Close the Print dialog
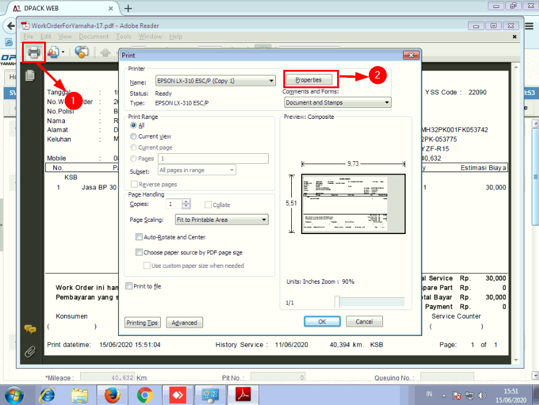Viewport: 539px width, 405px height. [x=411, y=55]
